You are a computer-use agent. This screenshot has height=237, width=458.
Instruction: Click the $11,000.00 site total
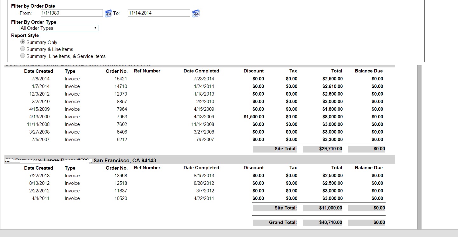(x=330, y=208)
